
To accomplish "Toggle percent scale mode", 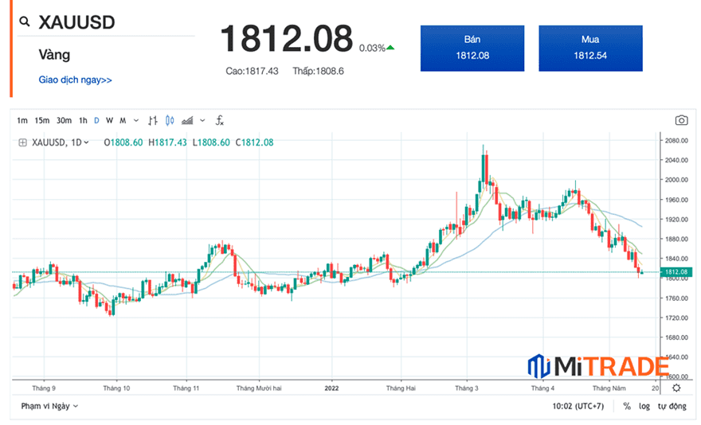I will (627, 406).
